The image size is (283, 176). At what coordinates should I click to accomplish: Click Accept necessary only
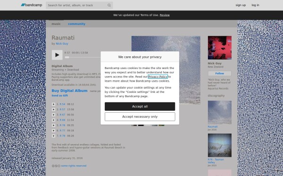click(x=140, y=117)
